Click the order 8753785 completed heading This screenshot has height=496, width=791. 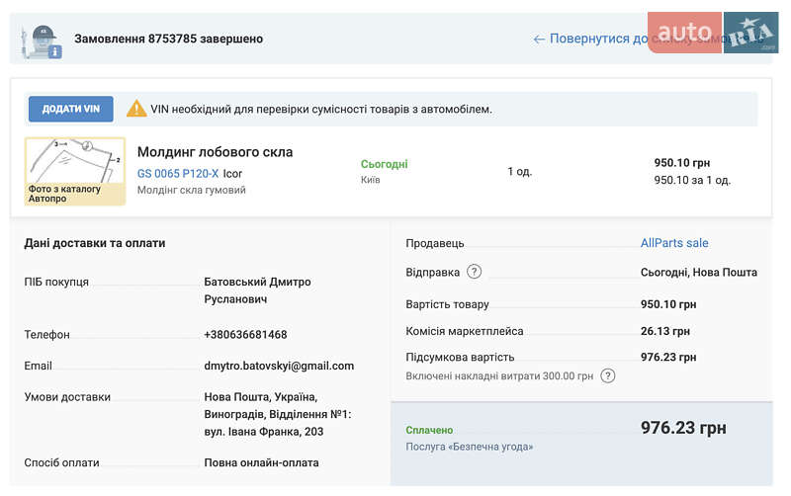[x=168, y=40]
